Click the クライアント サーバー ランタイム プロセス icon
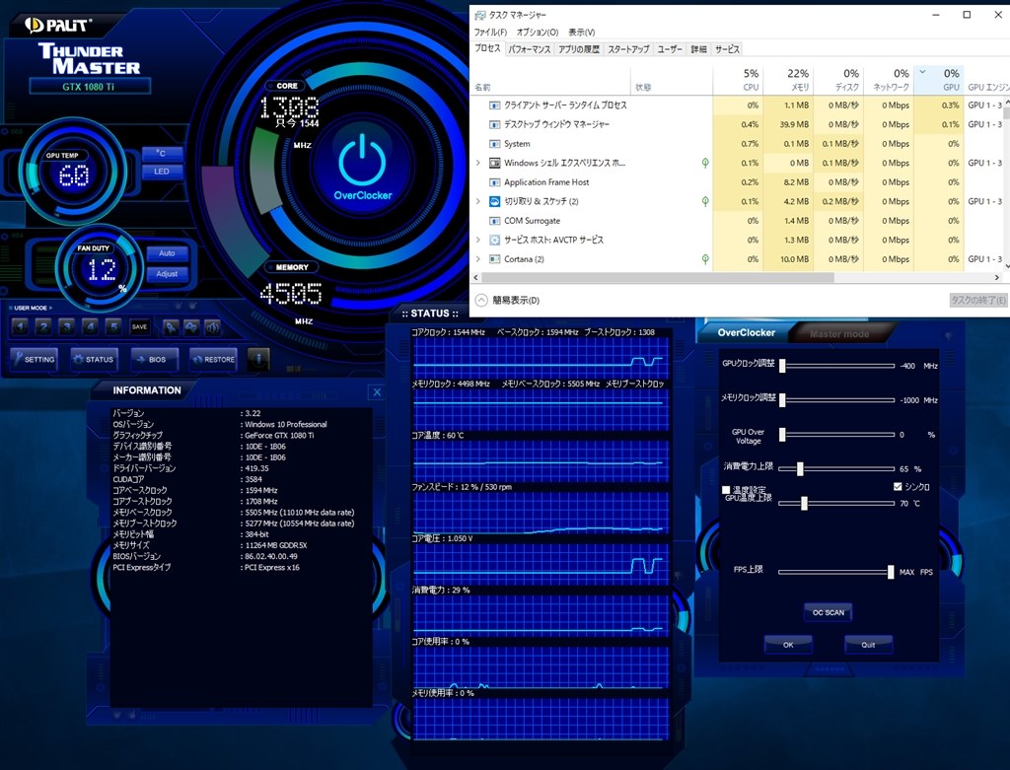 (495, 105)
